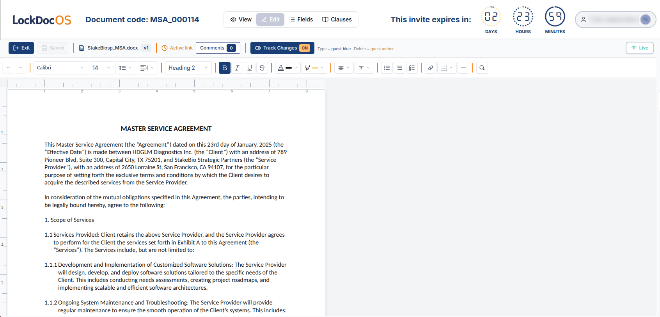Screen dimensions: 660x317
Task: Open the text color picker
Action: (287, 68)
